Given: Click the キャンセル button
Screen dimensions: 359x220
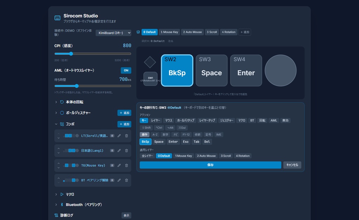Looking at the screenshot, I should [292, 165].
